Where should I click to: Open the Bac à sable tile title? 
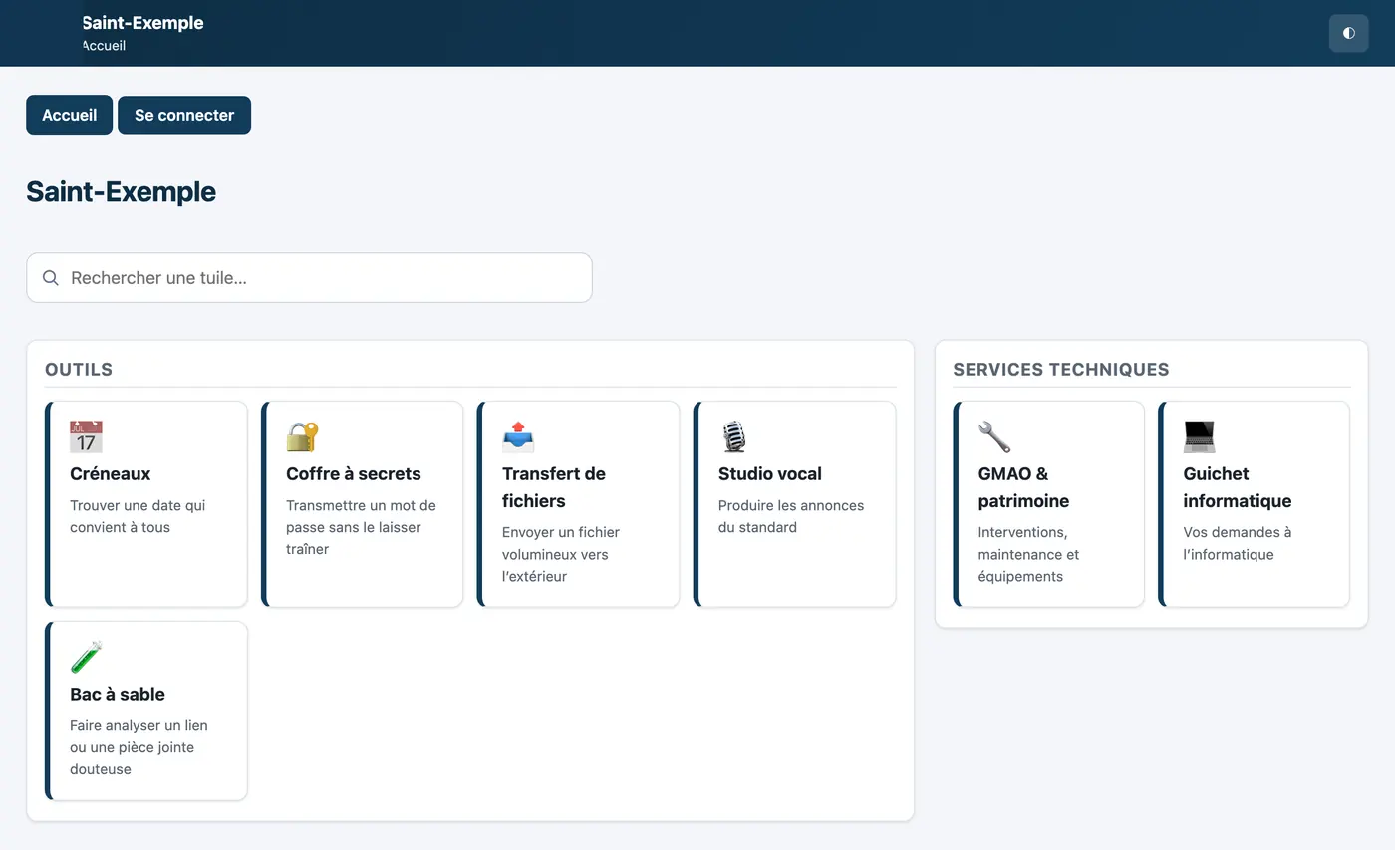coord(118,695)
